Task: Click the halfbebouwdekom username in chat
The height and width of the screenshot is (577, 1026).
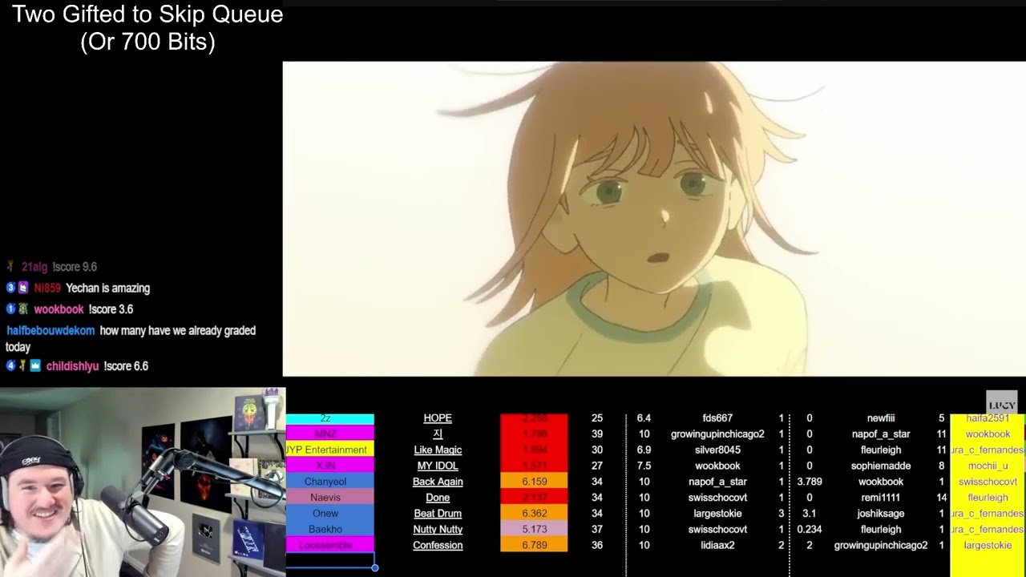Action: [x=50, y=330]
